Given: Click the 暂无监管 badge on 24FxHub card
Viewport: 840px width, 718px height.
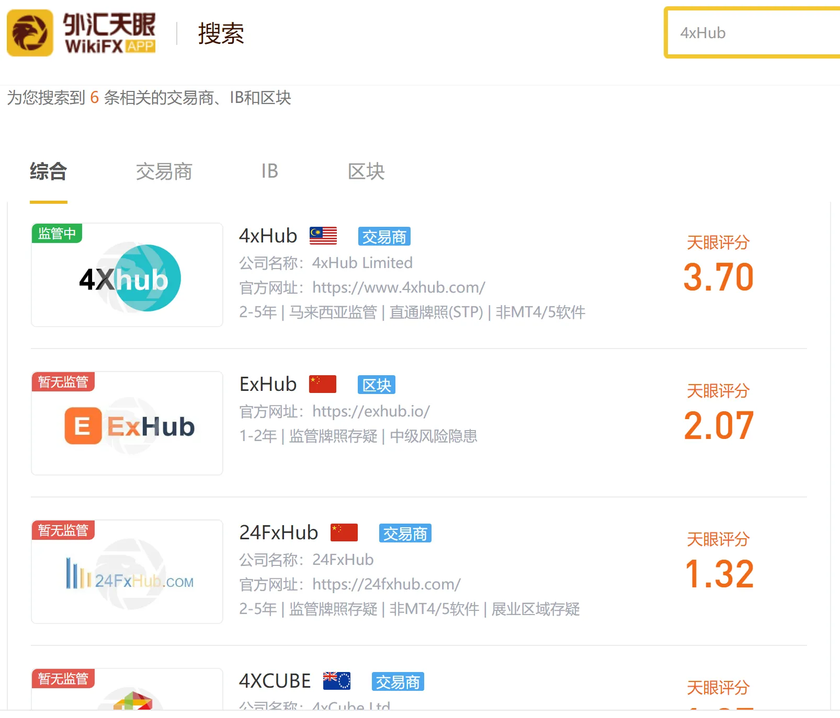Looking at the screenshot, I should (63, 530).
